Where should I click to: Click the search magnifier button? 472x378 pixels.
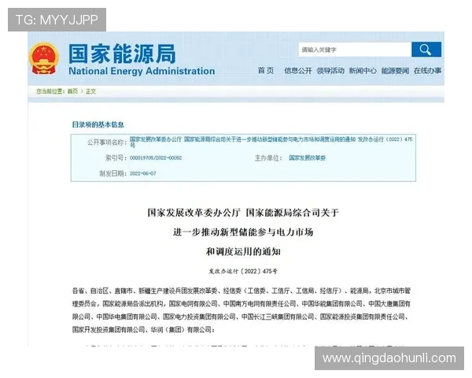426,50
